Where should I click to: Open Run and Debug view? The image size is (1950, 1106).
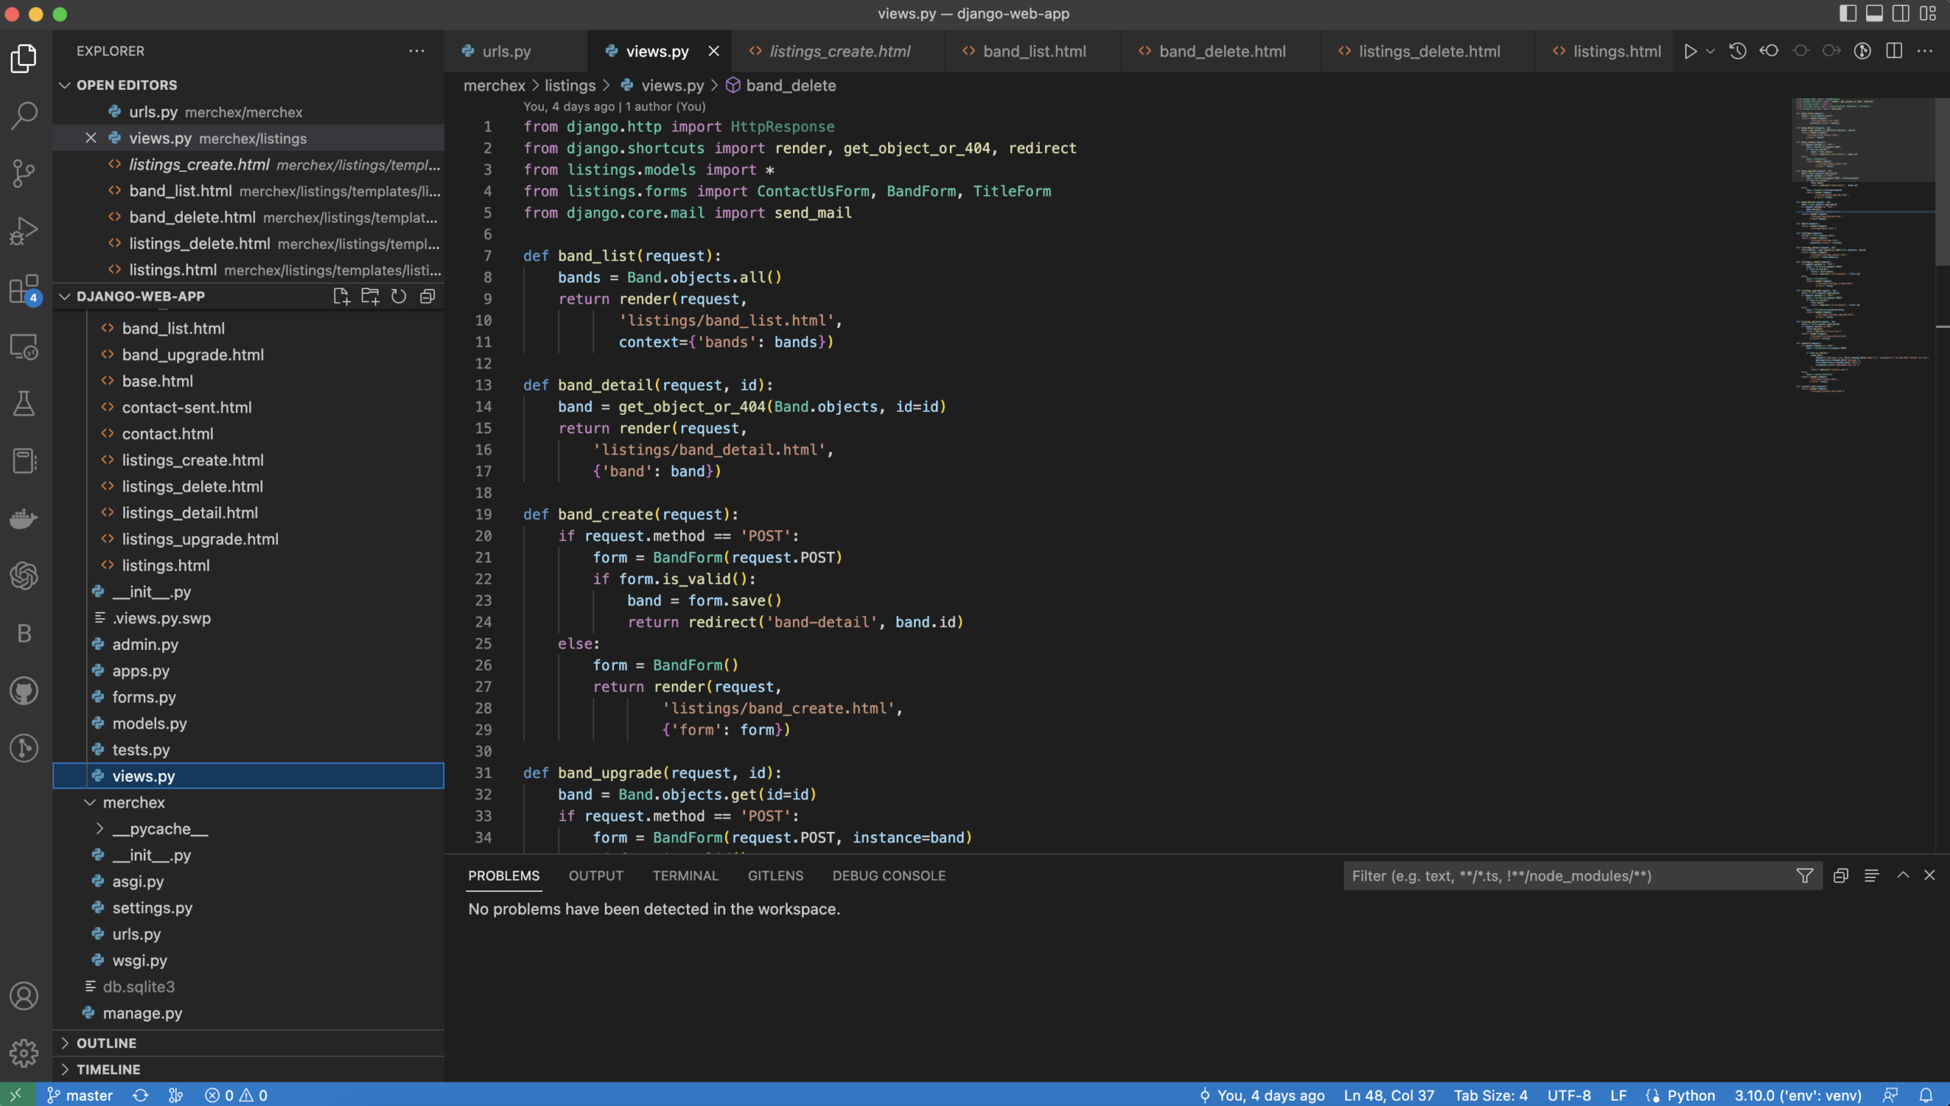[x=24, y=231]
